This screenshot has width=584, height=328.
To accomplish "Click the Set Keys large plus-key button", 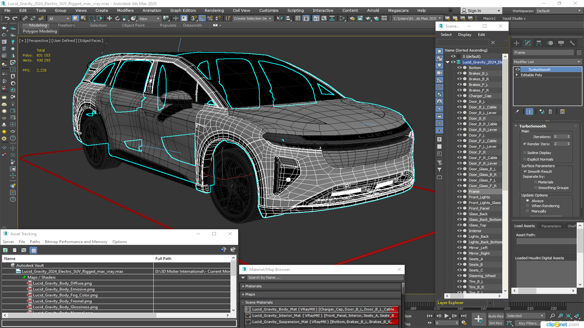I will (478, 319).
